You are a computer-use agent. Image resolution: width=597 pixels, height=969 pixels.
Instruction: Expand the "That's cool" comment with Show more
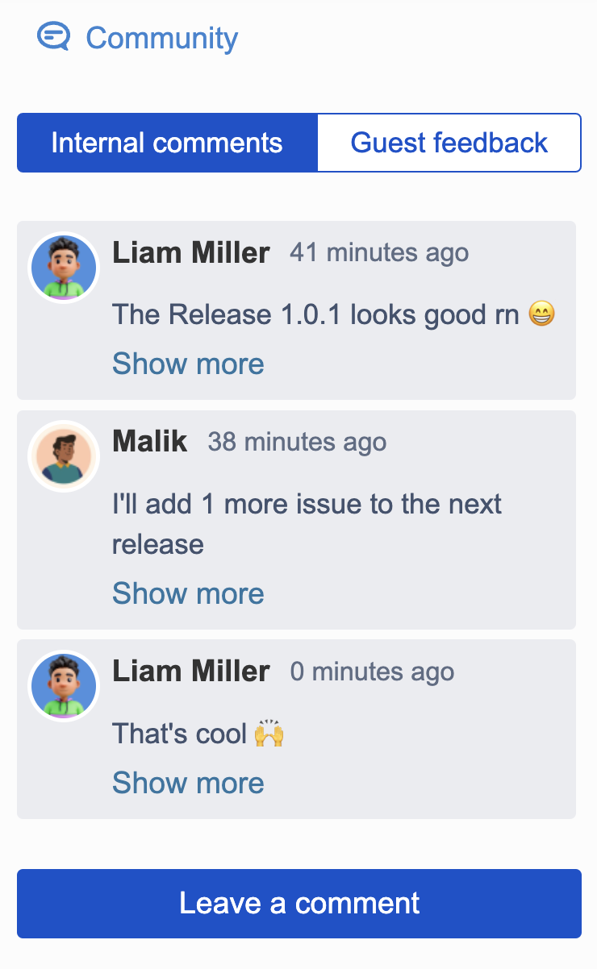coord(188,783)
